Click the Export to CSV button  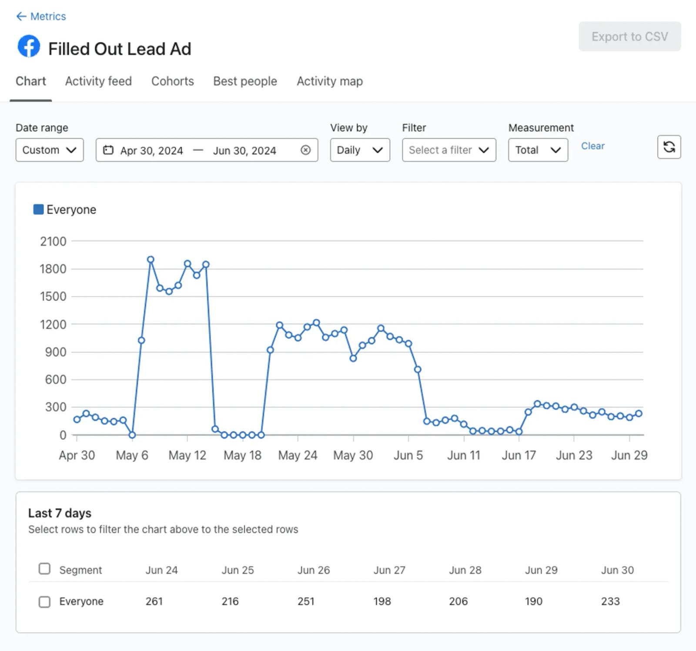pos(629,37)
